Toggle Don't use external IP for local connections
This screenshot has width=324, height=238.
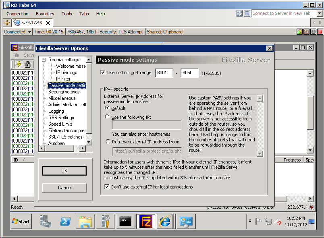107,186
